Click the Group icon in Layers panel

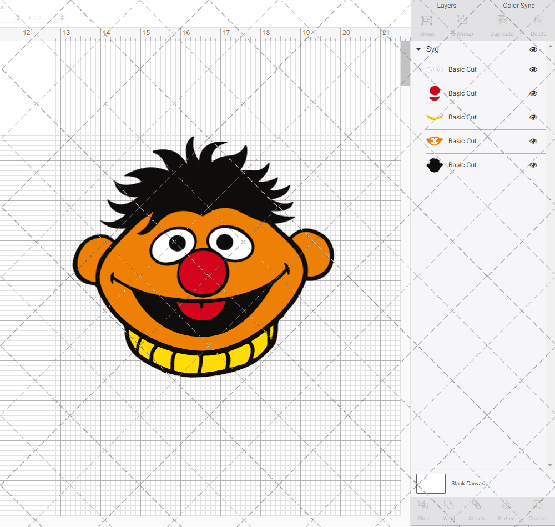point(426,21)
